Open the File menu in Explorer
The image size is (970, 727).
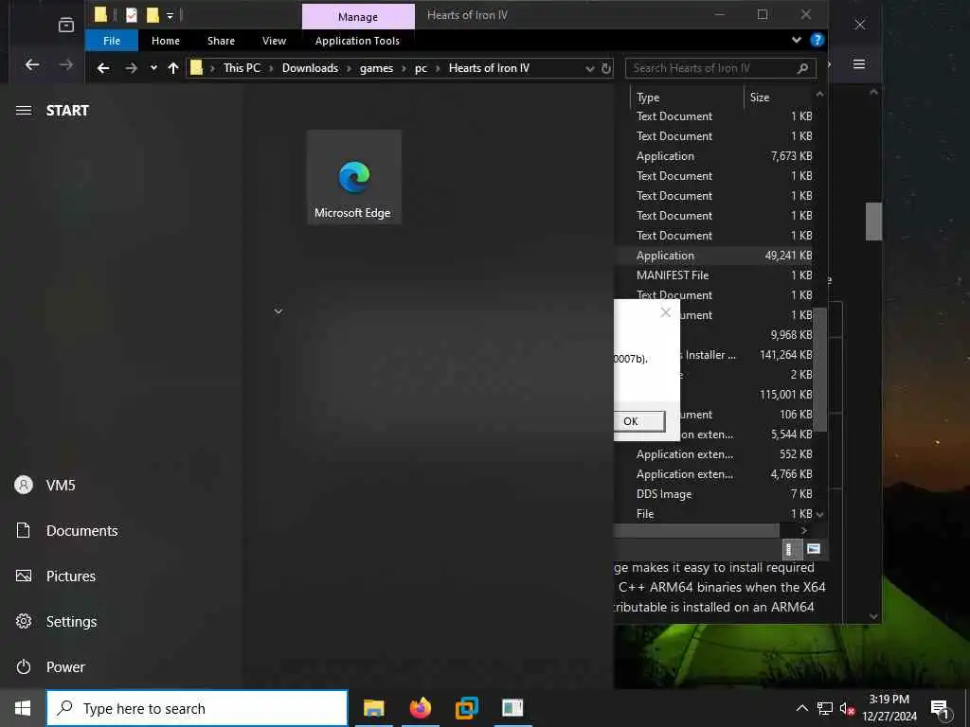click(x=112, y=41)
